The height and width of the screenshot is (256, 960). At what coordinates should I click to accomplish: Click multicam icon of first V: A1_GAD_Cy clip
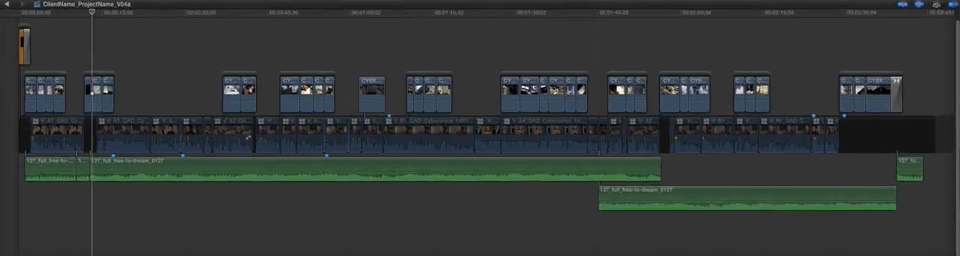click(36, 121)
